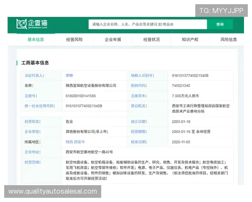Viewport: 252px width, 202px height.
Task: Click the 统一社会信用代码 label
Action: pyautogui.click(x=40, y=106)
